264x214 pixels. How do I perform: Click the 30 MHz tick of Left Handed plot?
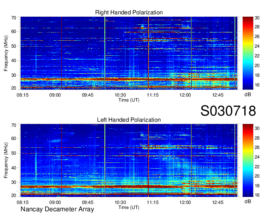pos(14,182)
